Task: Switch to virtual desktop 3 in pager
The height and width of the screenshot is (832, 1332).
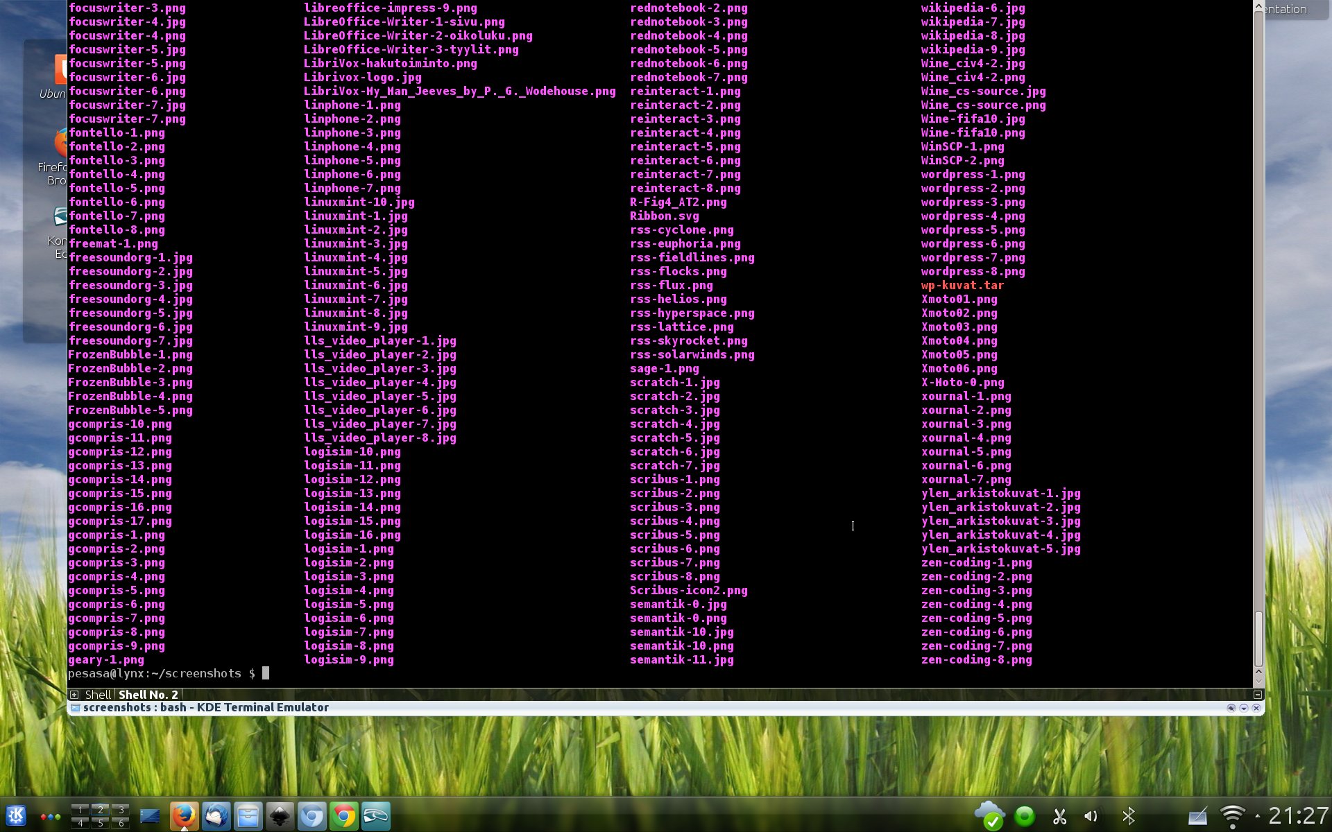Action: point(121,809)
